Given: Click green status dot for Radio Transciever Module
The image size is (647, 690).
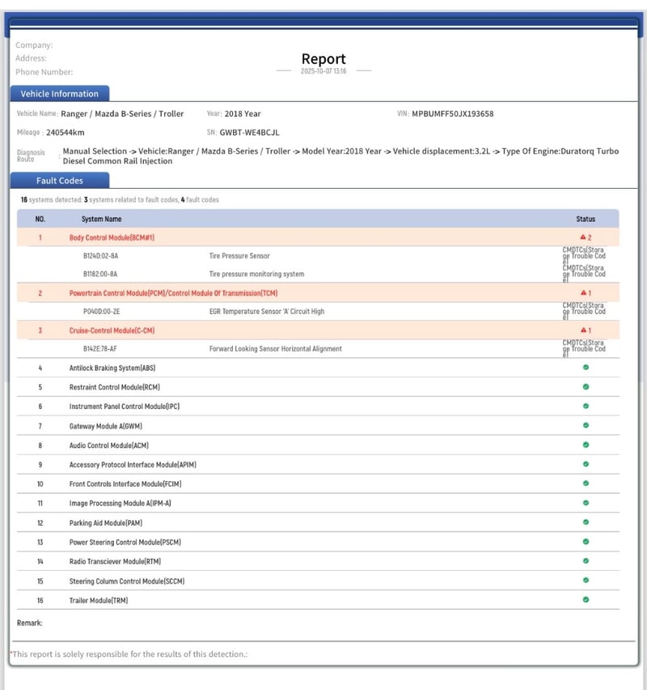Looking at the screenshot, I should [x=586, y=561].
